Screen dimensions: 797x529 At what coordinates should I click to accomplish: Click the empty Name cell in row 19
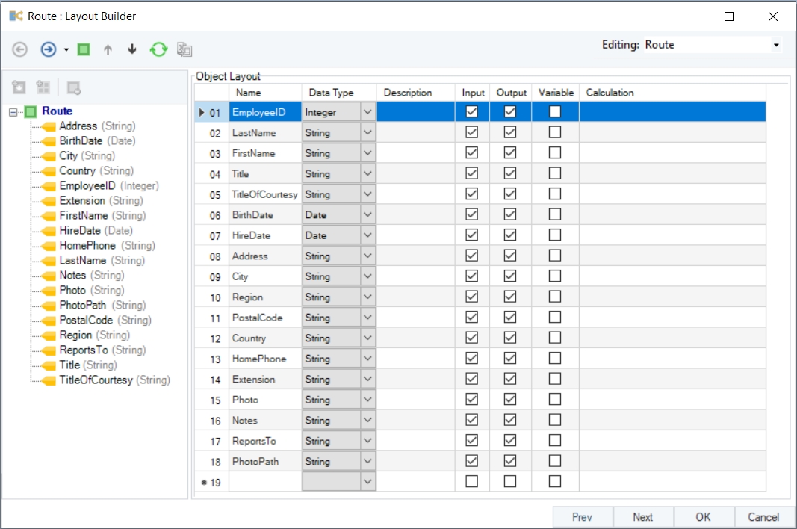(x=264, y=482)
